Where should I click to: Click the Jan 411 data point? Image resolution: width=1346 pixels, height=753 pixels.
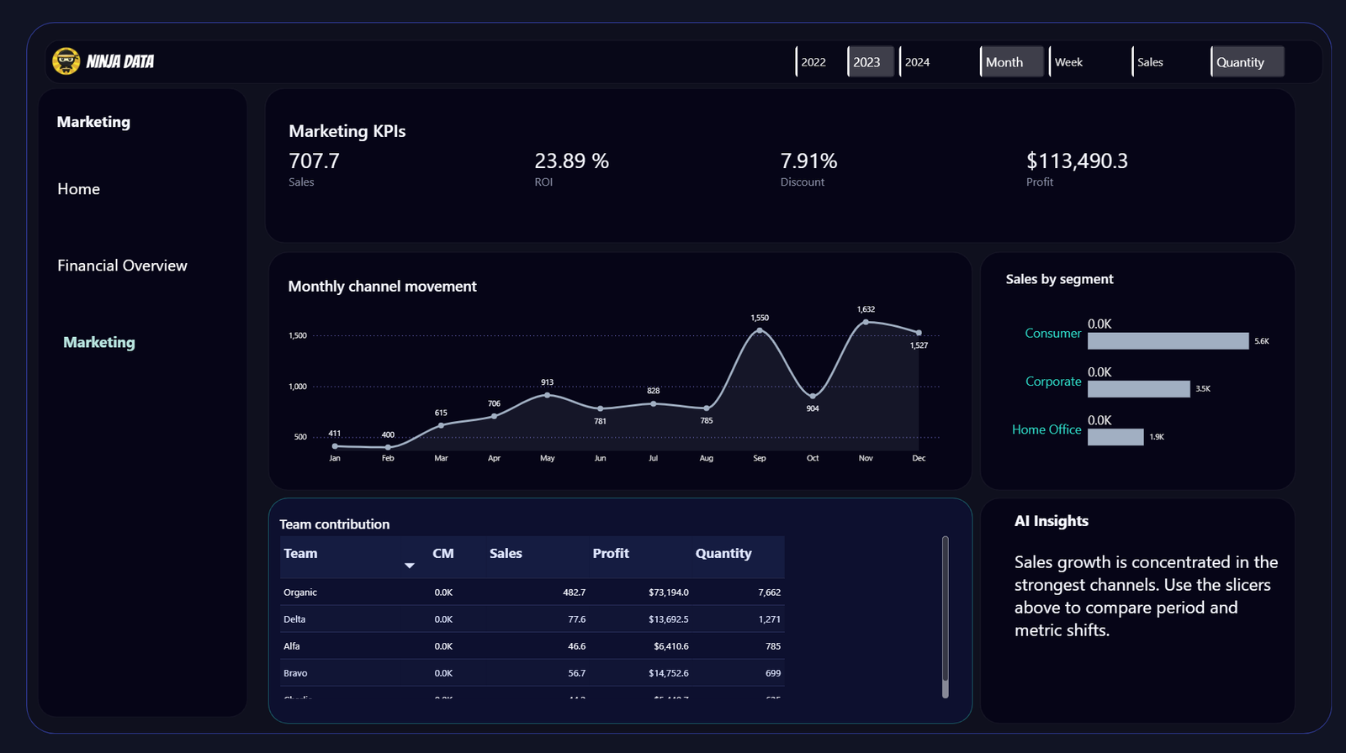pos(335,446)
